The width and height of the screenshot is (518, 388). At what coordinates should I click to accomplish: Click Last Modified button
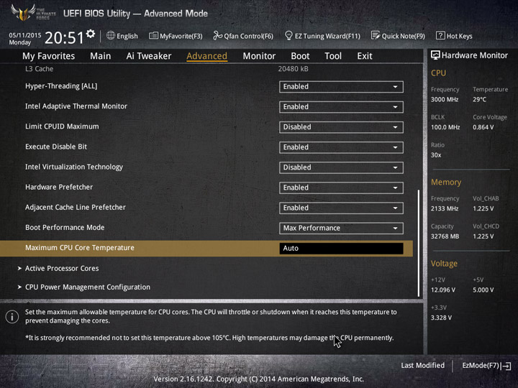coord(422,365)
